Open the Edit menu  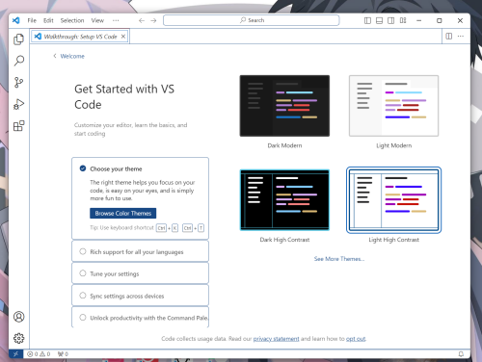pyautogui.click(x=48, y=20)
